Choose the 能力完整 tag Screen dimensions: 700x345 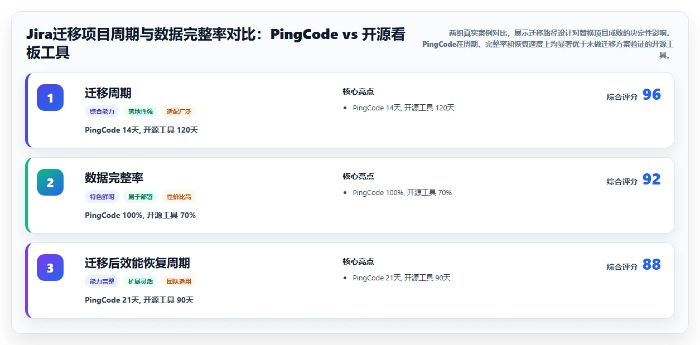coord(102,281)
